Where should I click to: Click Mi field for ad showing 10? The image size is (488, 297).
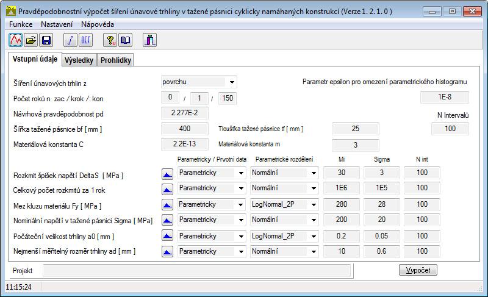[x=342, y=251]
